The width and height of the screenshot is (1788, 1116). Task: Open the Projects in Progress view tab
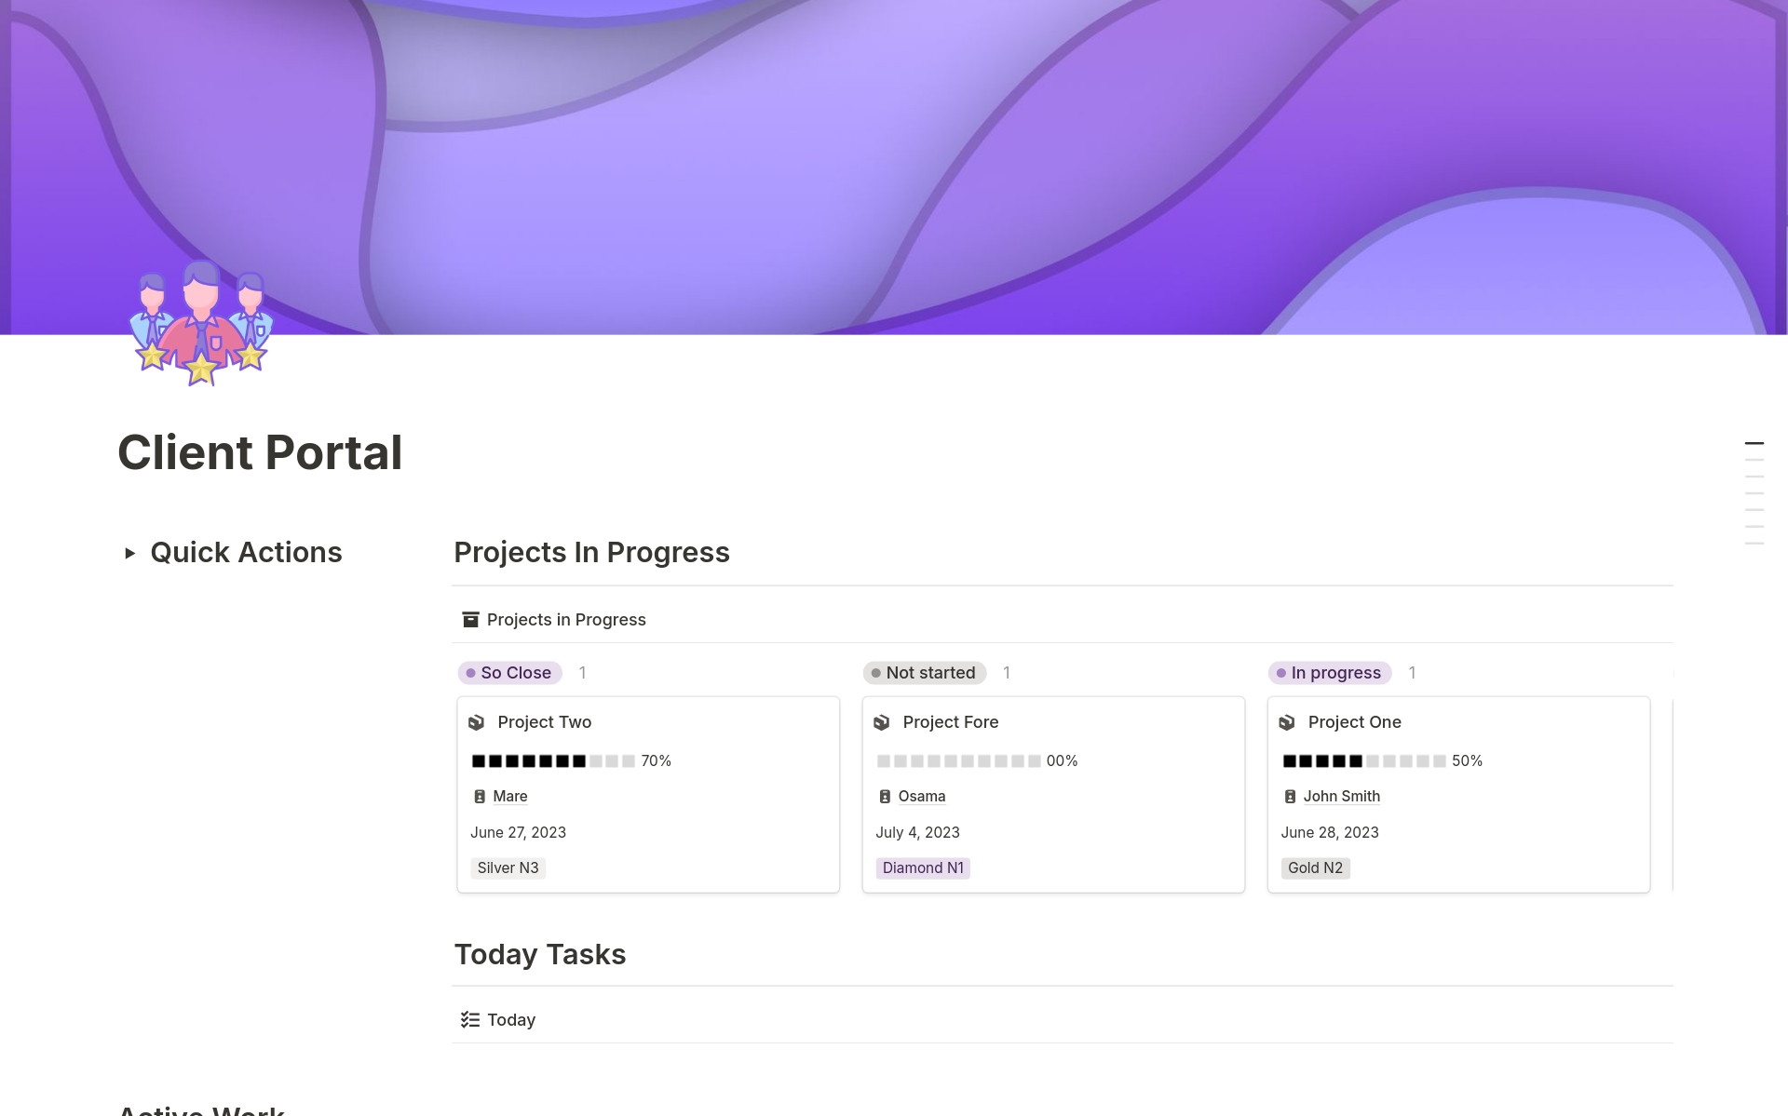[x=565, y=620]
